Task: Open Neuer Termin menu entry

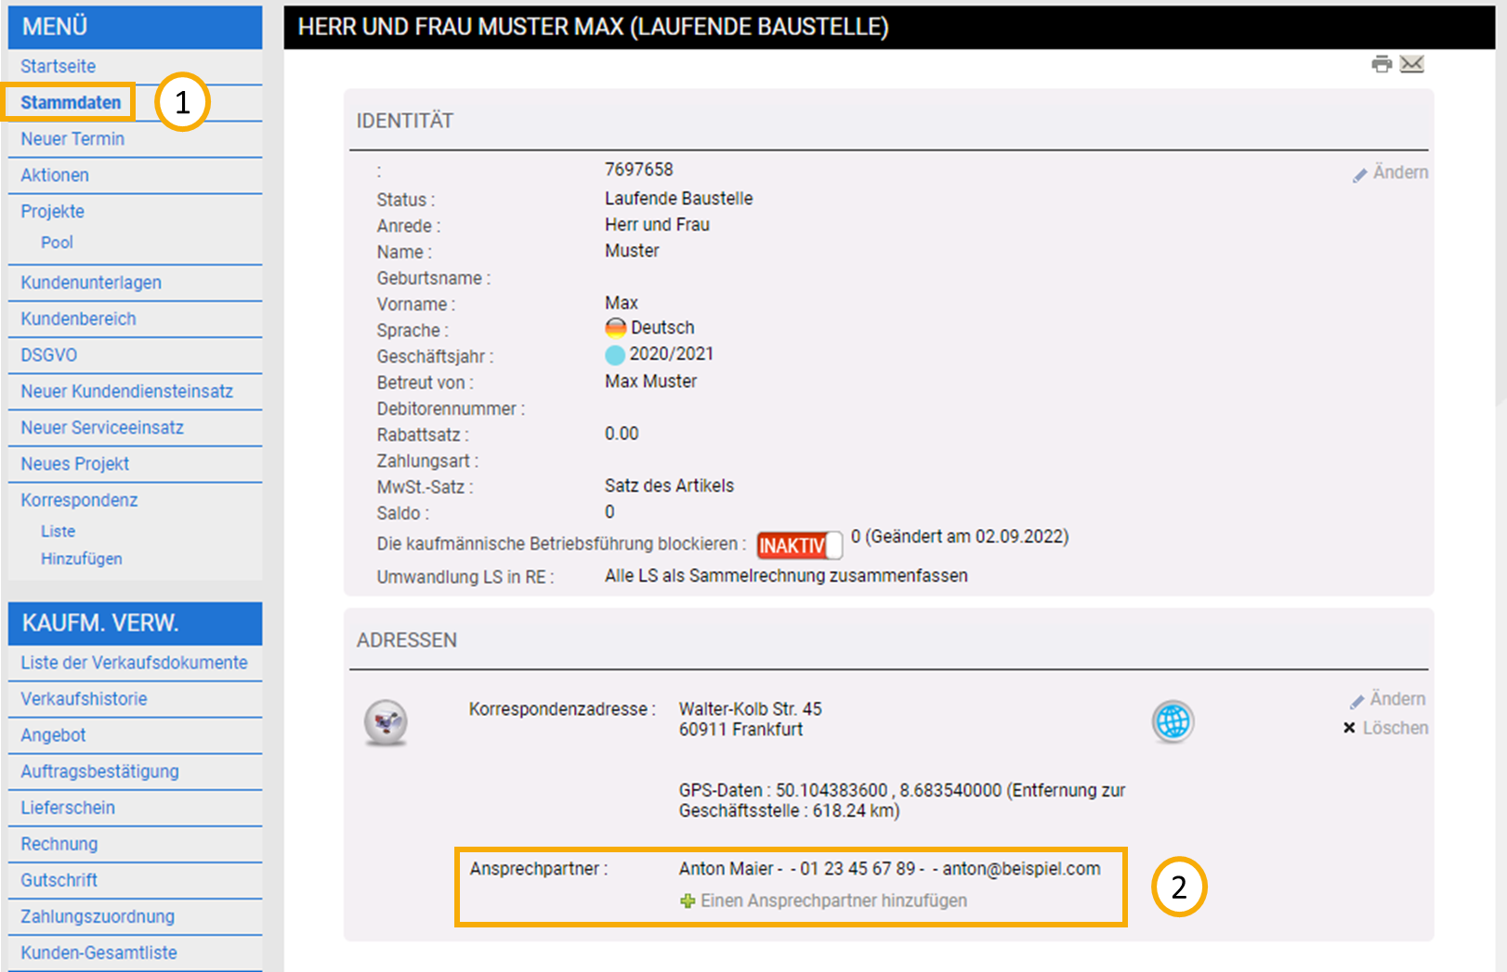Action: [x=72, y=138]
